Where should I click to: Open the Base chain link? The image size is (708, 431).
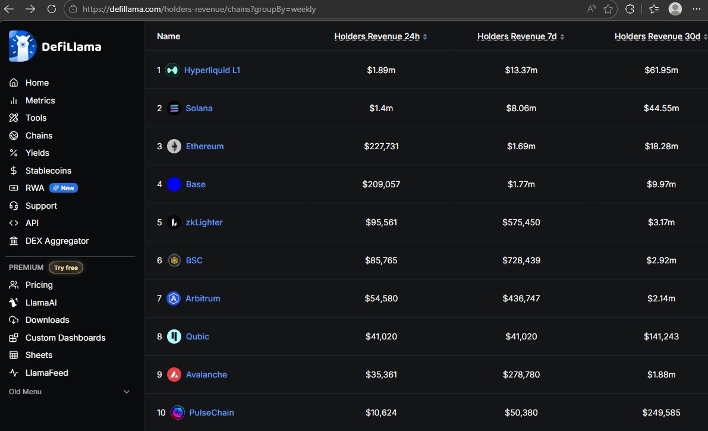[196, 184]
